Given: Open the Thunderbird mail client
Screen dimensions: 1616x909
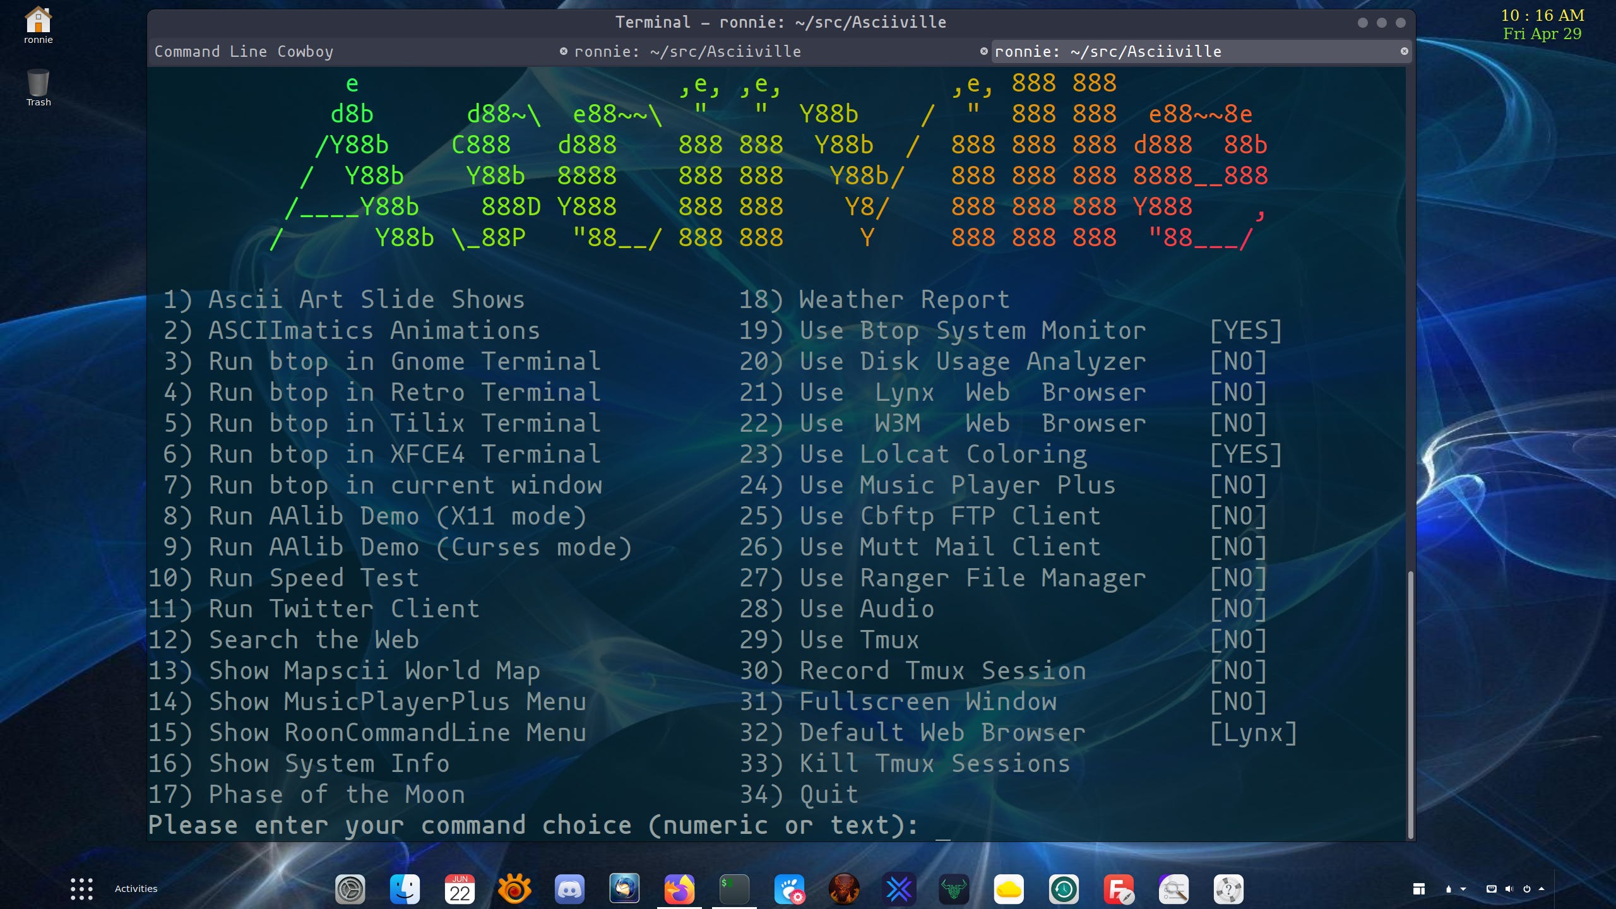Looking at the screenshot, I should [x=623, y=888].
